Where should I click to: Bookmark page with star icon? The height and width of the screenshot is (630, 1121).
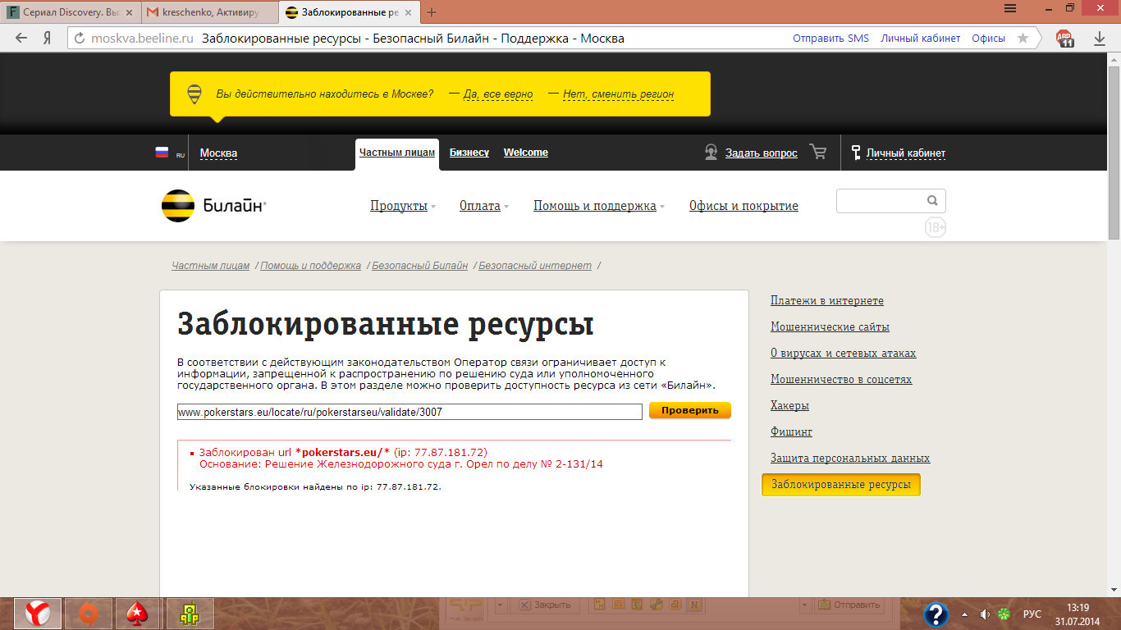pyautogui.click(x=1023, y=38)
